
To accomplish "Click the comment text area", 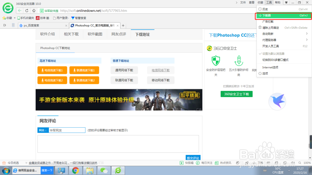I will (118, 144).
